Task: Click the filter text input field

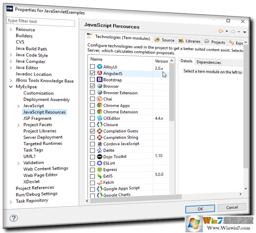Action: coord(41,21)
